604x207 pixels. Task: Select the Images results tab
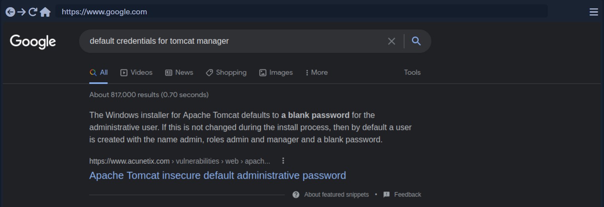pos(276,72)
